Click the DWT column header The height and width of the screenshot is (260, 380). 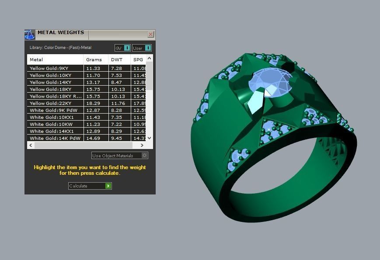(119, 59)
